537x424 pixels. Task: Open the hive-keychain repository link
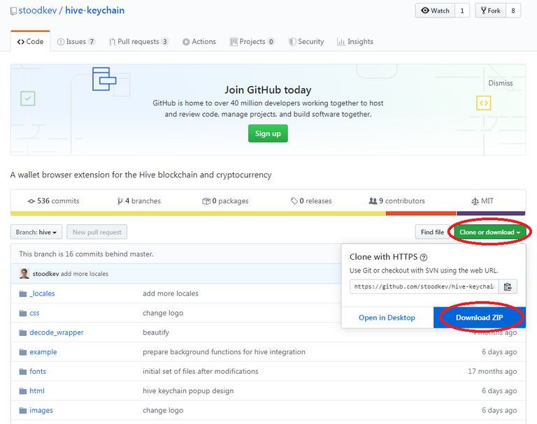94,10
